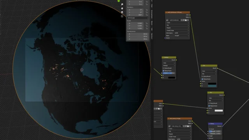Switch to the Atmosphere sidebar tab

click(152, 14)
